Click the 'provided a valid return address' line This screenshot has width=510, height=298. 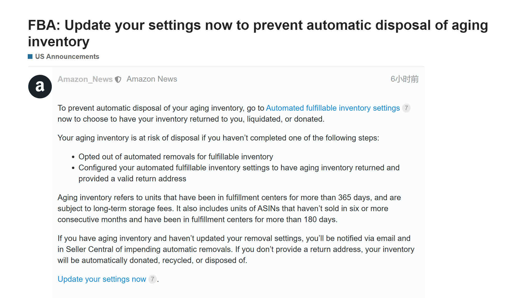[132, 178]
